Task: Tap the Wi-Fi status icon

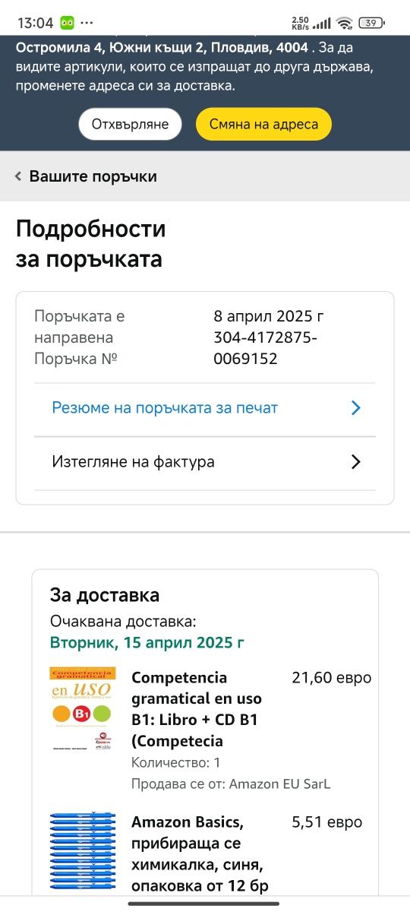Action: coord(345,23)
